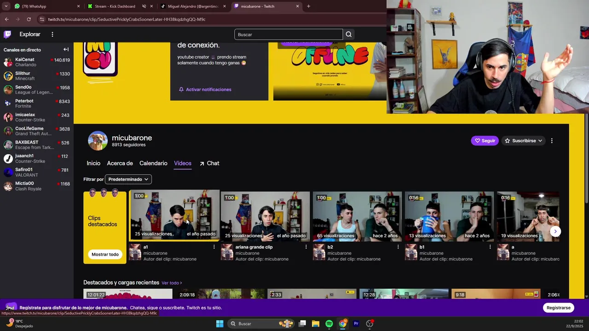Toggle Activar notificaciones bell
Image resolution: width=589 pixels, height=331 pixels.
tap(205, 90)
